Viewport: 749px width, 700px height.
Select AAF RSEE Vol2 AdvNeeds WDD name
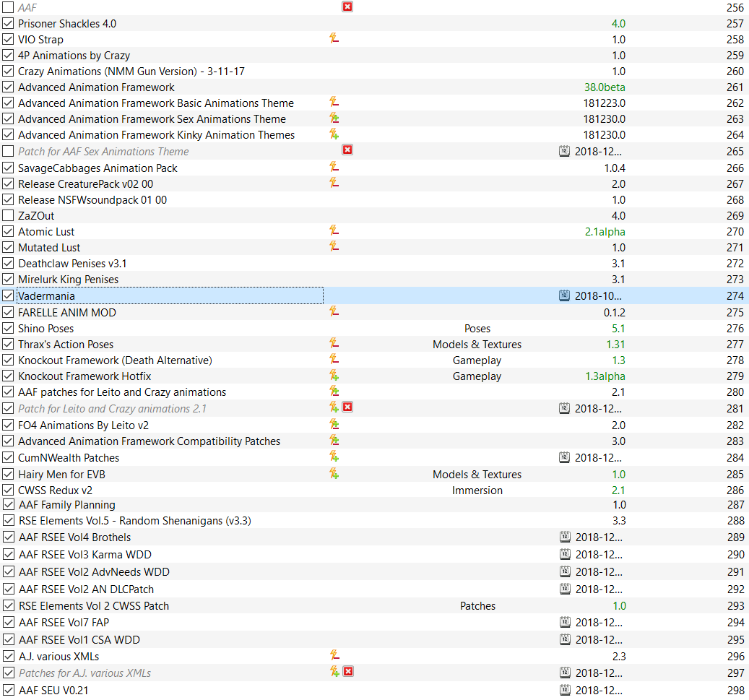click(94, 571)
